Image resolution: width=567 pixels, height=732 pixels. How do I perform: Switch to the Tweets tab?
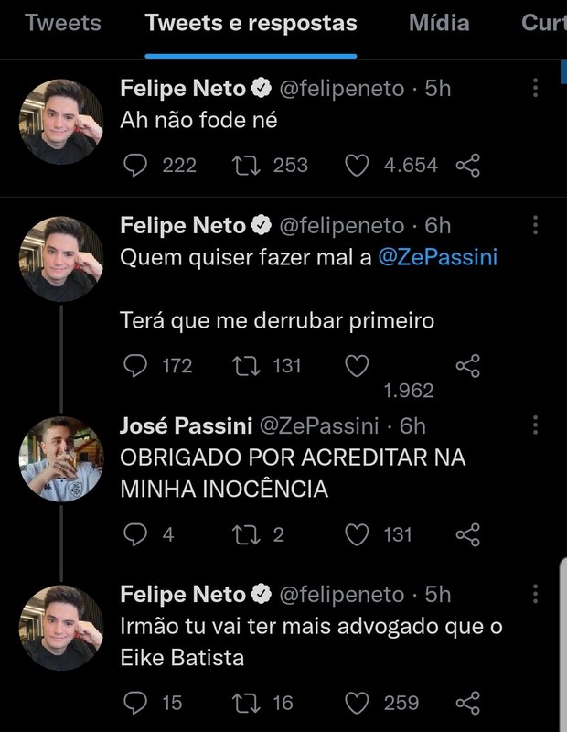(x=63, y=24)
